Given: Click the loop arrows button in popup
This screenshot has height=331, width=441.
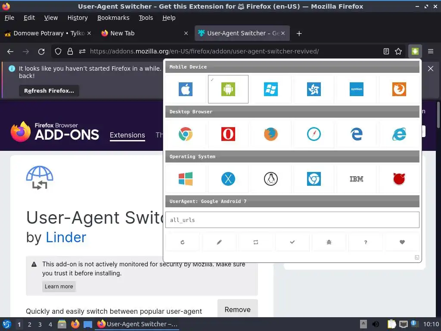Looking at the screenshot, I should click(x=256, y=242).
